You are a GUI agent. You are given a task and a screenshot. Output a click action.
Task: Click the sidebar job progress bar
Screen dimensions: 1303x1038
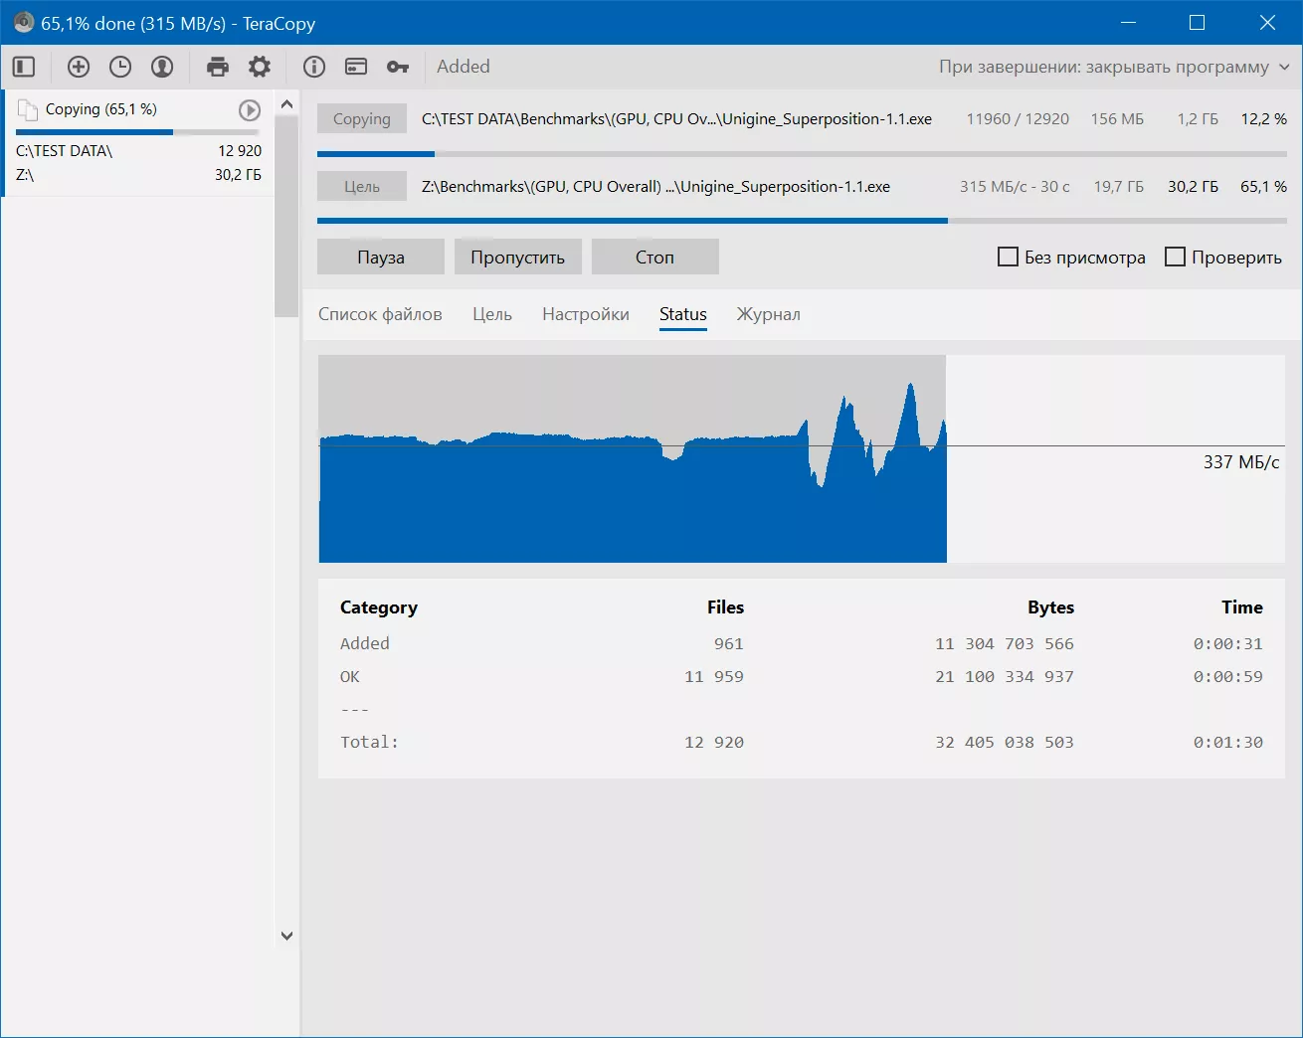[137, 132]
